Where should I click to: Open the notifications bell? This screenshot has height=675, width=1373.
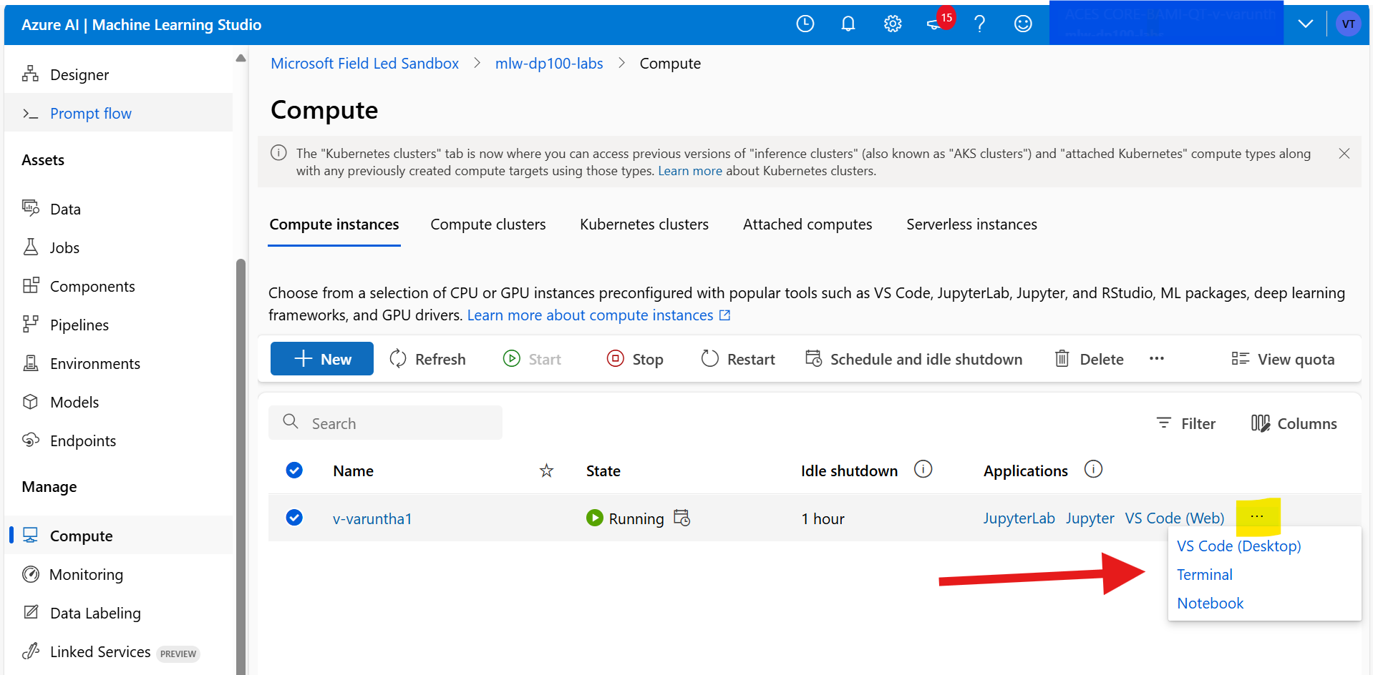pyautogui.click(x=848, y=24)
